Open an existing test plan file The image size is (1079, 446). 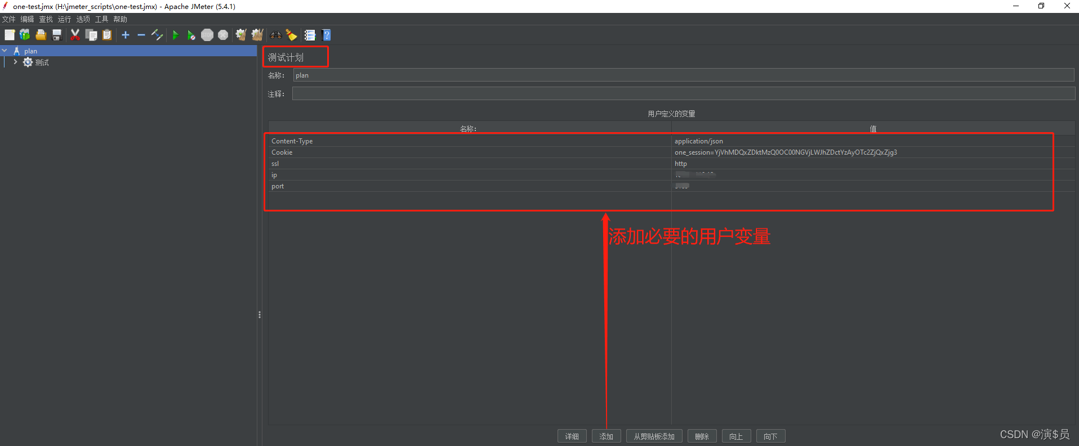pos(41,35)
